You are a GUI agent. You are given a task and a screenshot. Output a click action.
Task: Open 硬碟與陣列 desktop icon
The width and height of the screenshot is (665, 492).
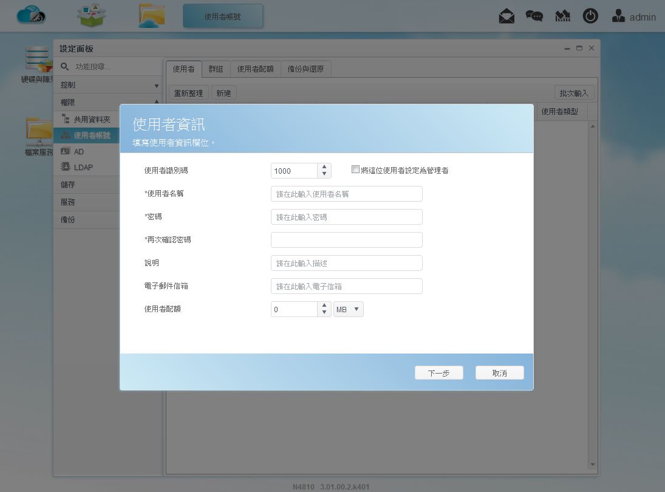pyautogui.click(x=37, y=64)
